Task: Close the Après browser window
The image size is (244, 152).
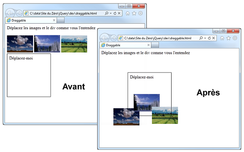Action: tap(233, 31)
